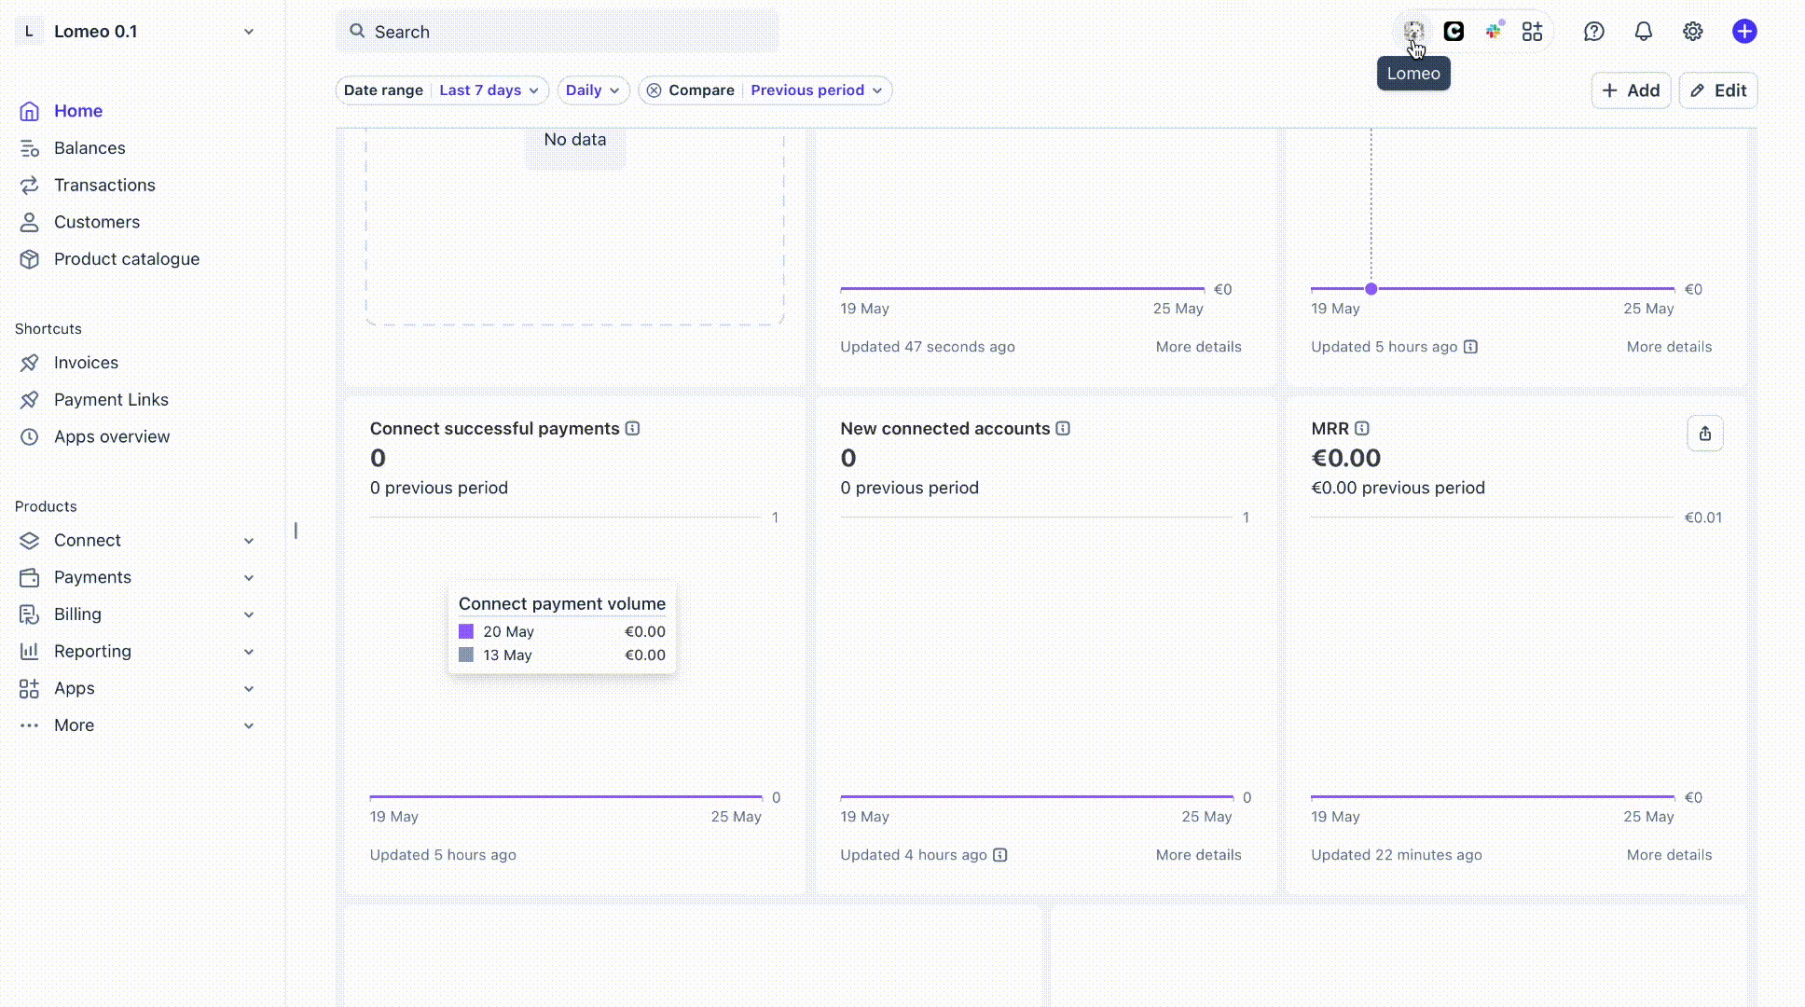1805x1007 pixels.
Task: Open the Lomeo app icon in top bar
Action: point(1413,32)
